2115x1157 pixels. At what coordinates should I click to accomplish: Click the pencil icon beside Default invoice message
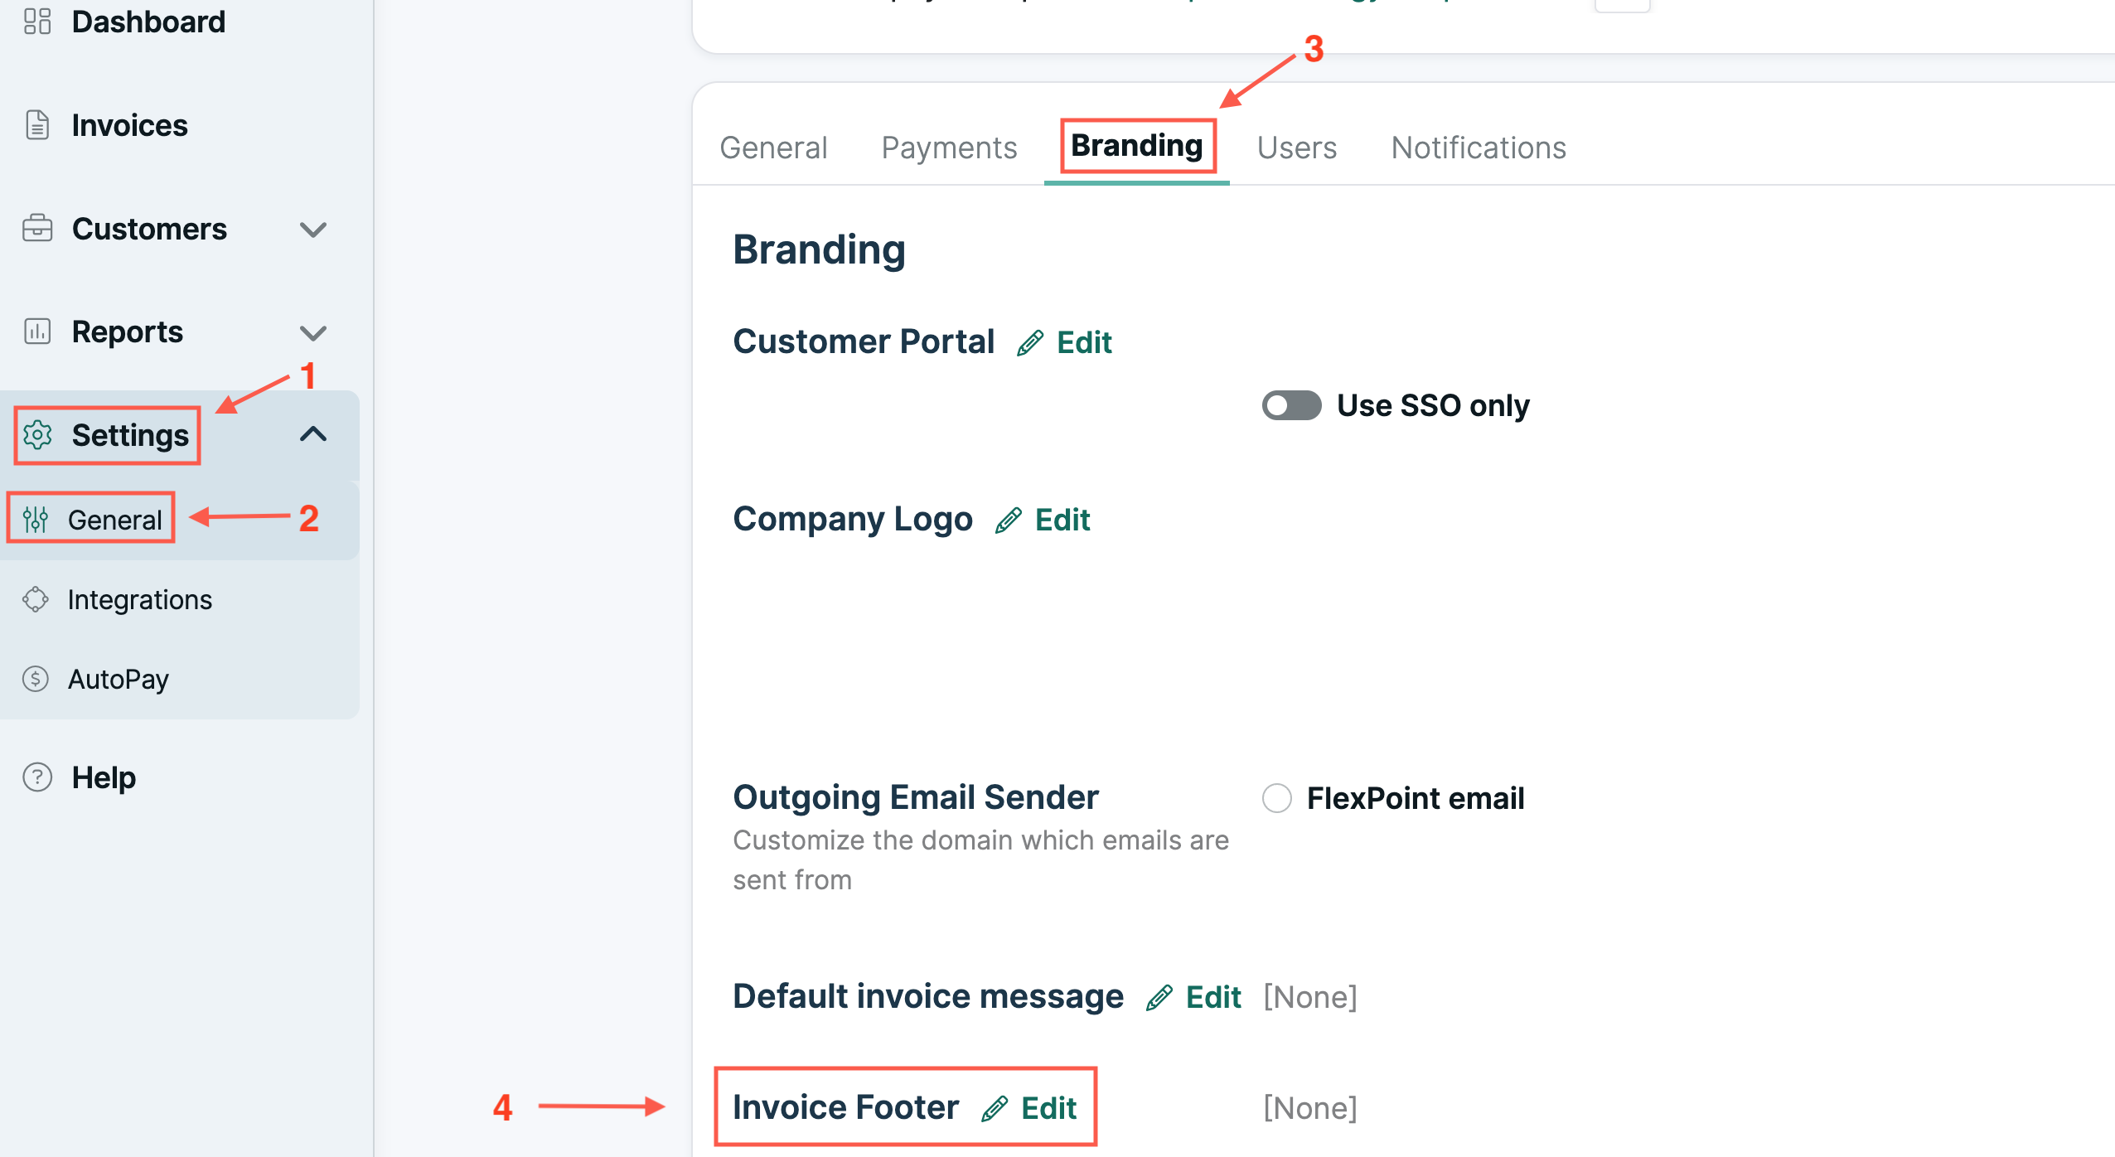1159,997
